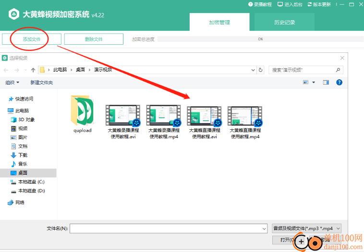Screen dimensions: 364x252
Task: Open 3D 对象 in the sidebar
Action: pos(23,119)
